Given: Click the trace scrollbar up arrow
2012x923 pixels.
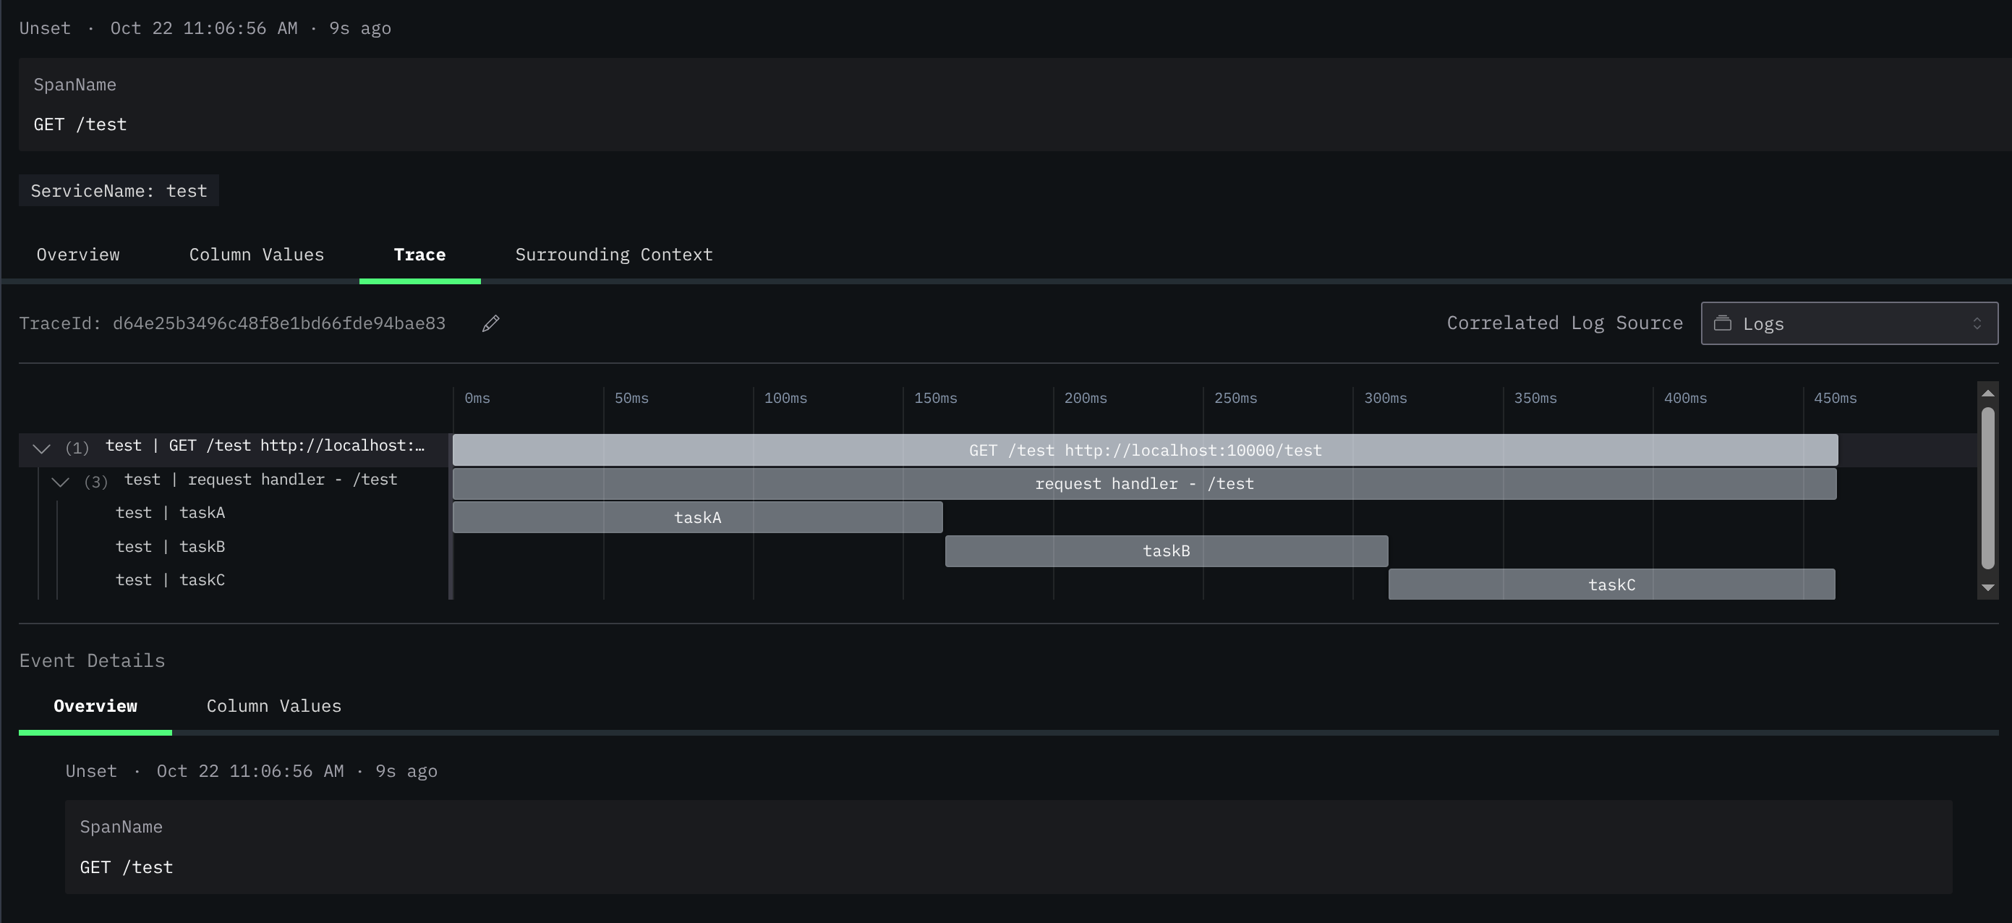Looking at the screenshot, I should point(1988,394).
